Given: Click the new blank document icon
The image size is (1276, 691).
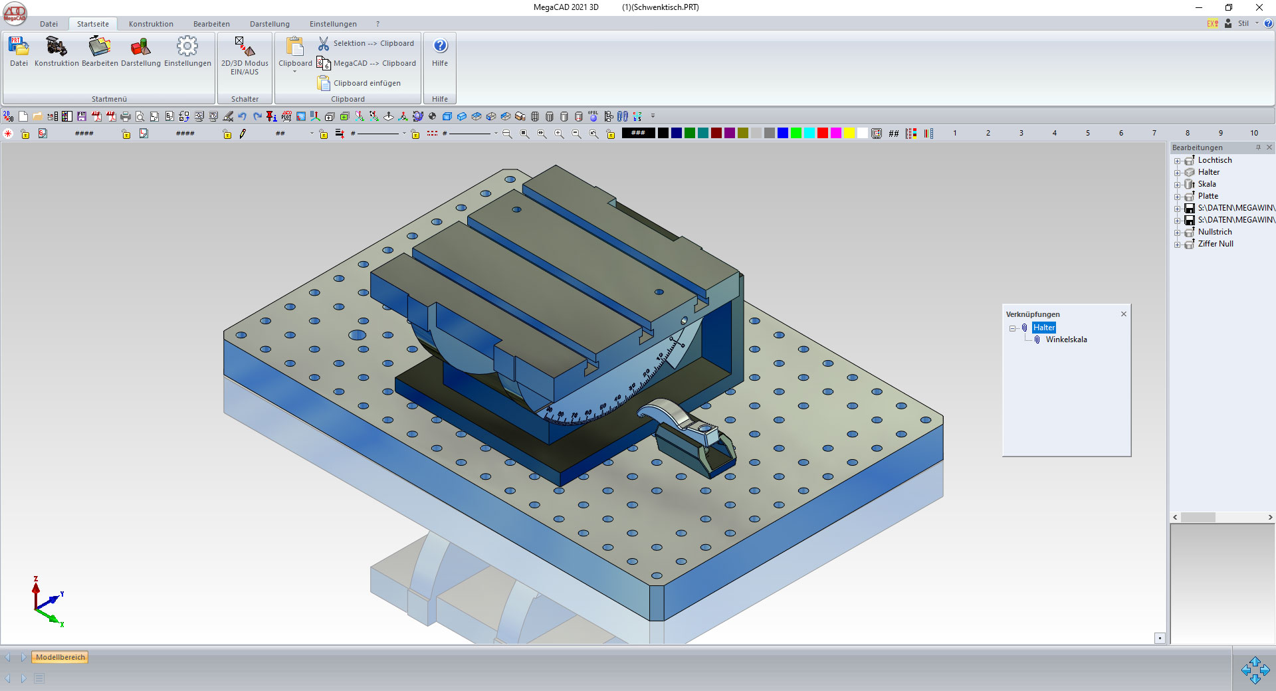Looking at the screenshot, I should click(x=23, y=117).
